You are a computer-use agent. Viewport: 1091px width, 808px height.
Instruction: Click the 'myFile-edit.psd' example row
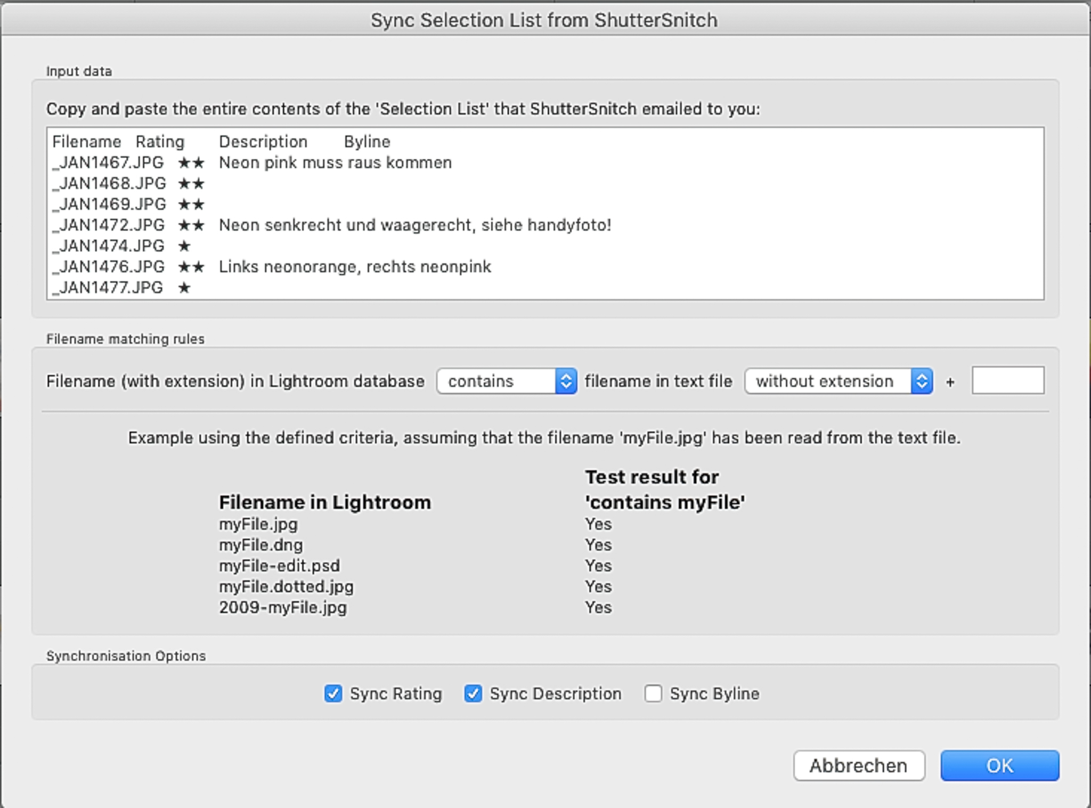(280, 566)
